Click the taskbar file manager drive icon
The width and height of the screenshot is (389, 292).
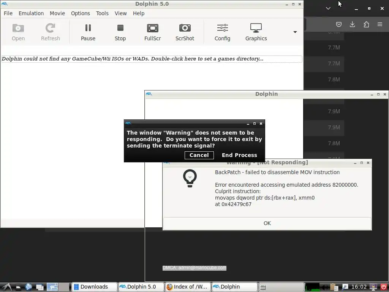click(18, 287)
